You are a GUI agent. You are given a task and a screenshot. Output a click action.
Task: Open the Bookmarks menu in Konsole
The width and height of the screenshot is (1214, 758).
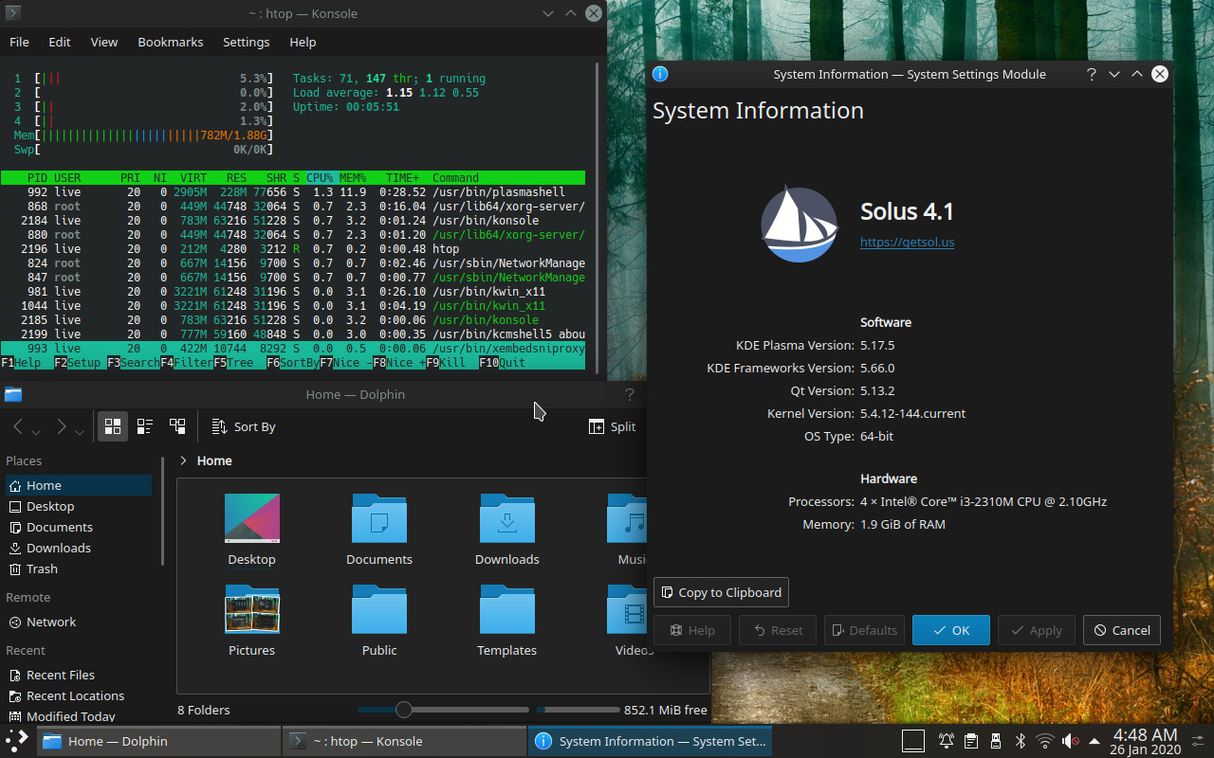[x=171, y=42]
